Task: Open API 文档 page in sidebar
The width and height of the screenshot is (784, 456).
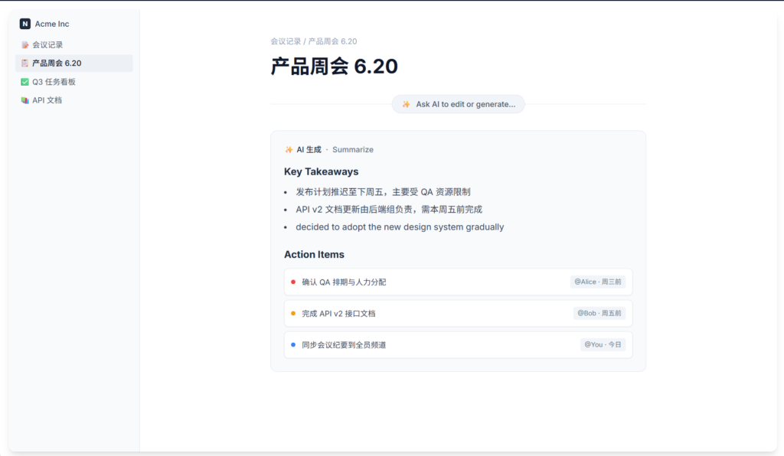Action: click(74, 100)
